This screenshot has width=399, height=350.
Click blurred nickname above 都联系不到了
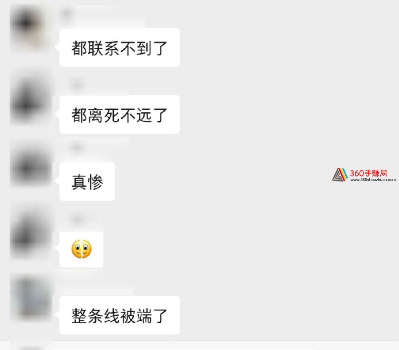pos(102,16)
